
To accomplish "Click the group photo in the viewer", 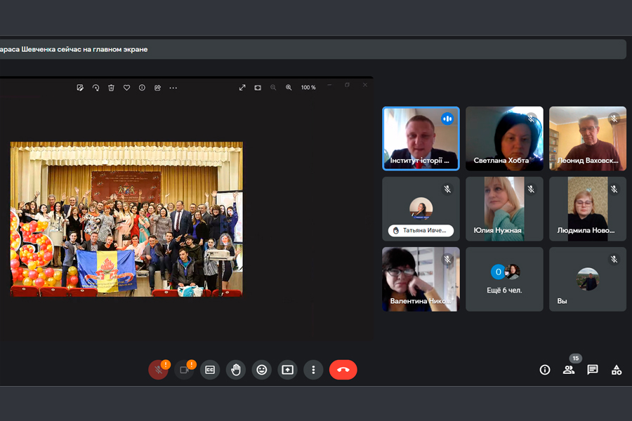I will point(126,219).
